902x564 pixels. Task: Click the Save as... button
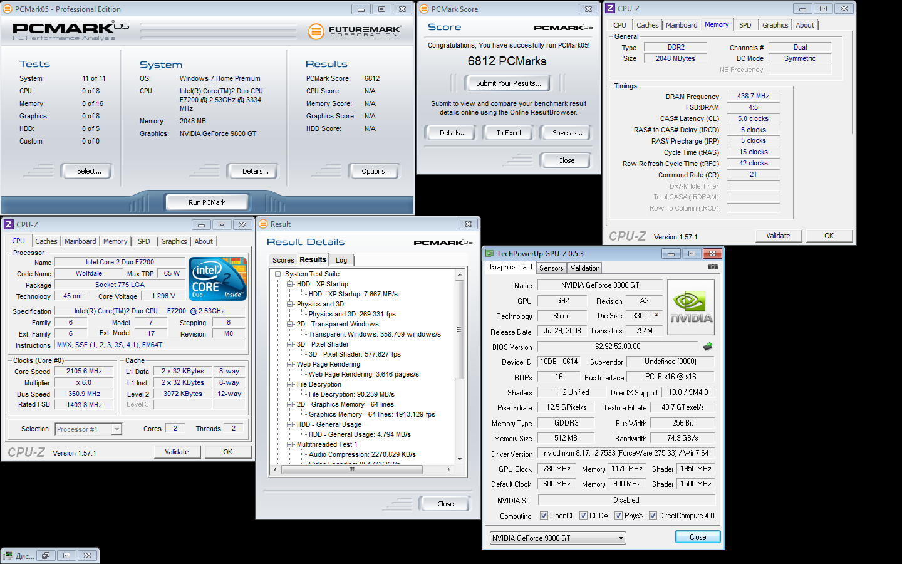coord(568,133)
